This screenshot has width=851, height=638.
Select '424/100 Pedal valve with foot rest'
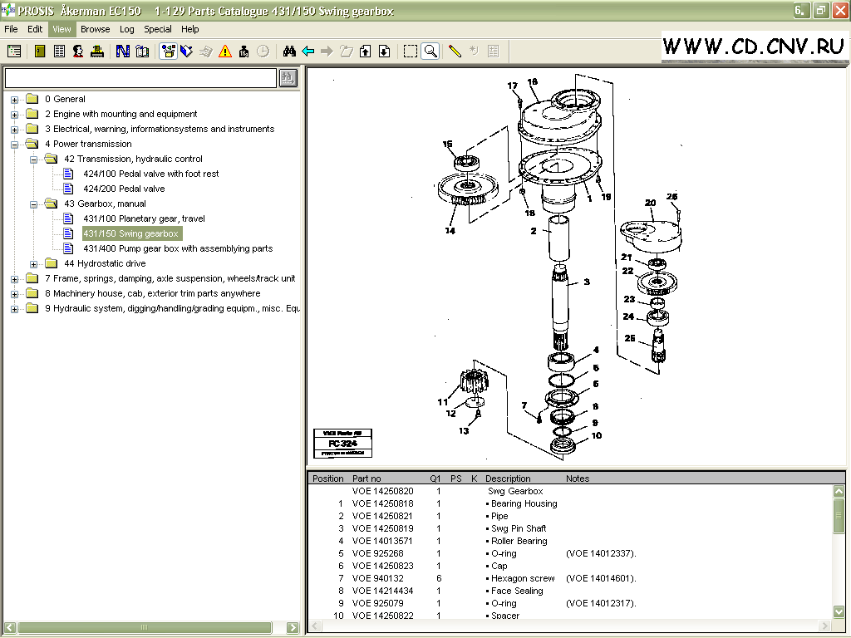pos(151,174)
